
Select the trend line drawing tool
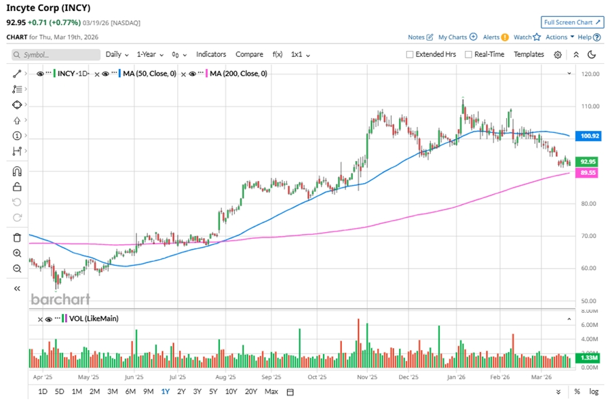(17, 73)
